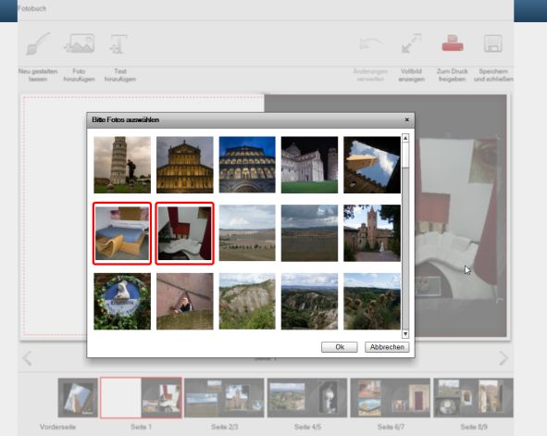Image resolution: width=547 pixels, height=436 pixels.
Task: Close the Bitte Fotos auswählen dialog
Action: pyautogui.click(x=406, y=119)
